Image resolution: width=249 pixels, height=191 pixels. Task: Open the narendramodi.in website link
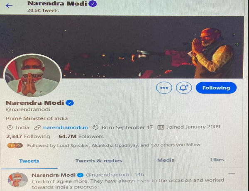(66, 127)
